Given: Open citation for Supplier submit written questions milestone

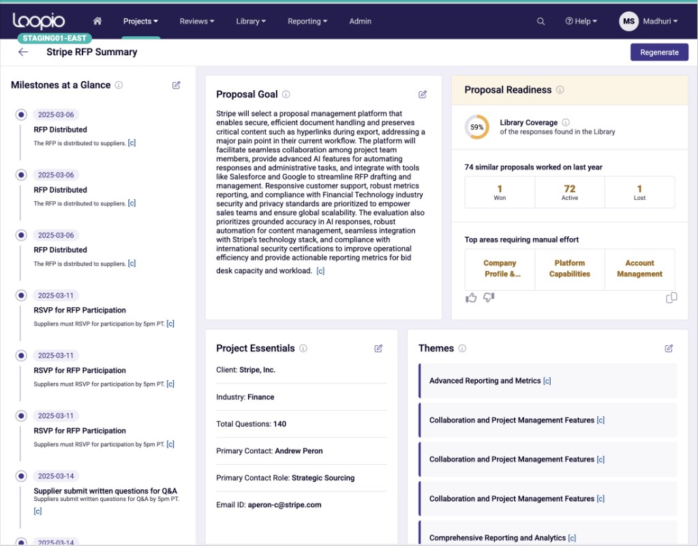Looking at the screenshot, I should point(38,511).
